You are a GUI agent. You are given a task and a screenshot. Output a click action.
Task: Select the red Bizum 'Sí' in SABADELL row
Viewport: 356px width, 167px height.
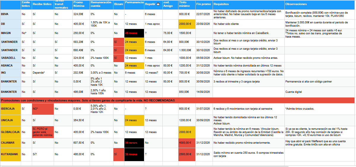point(119,58)
